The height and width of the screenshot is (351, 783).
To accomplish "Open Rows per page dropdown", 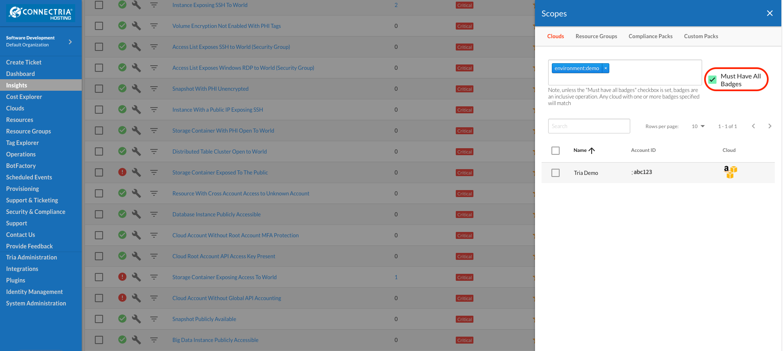I will point(698,126).
